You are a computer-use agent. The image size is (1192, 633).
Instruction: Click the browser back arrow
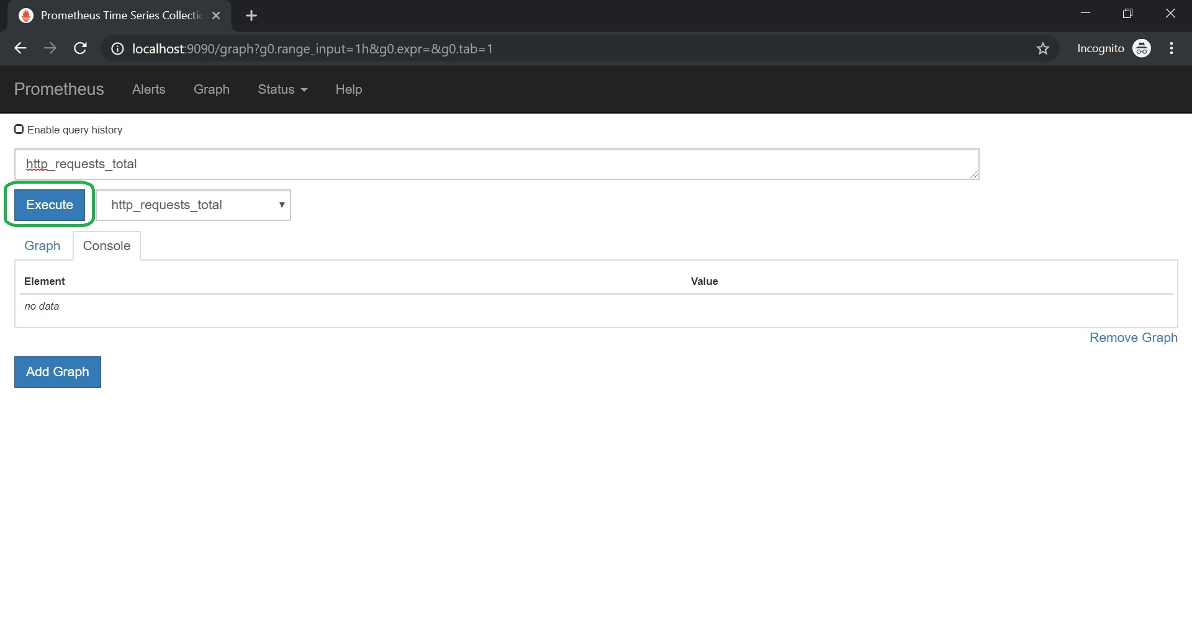click(x=20, y=48)
